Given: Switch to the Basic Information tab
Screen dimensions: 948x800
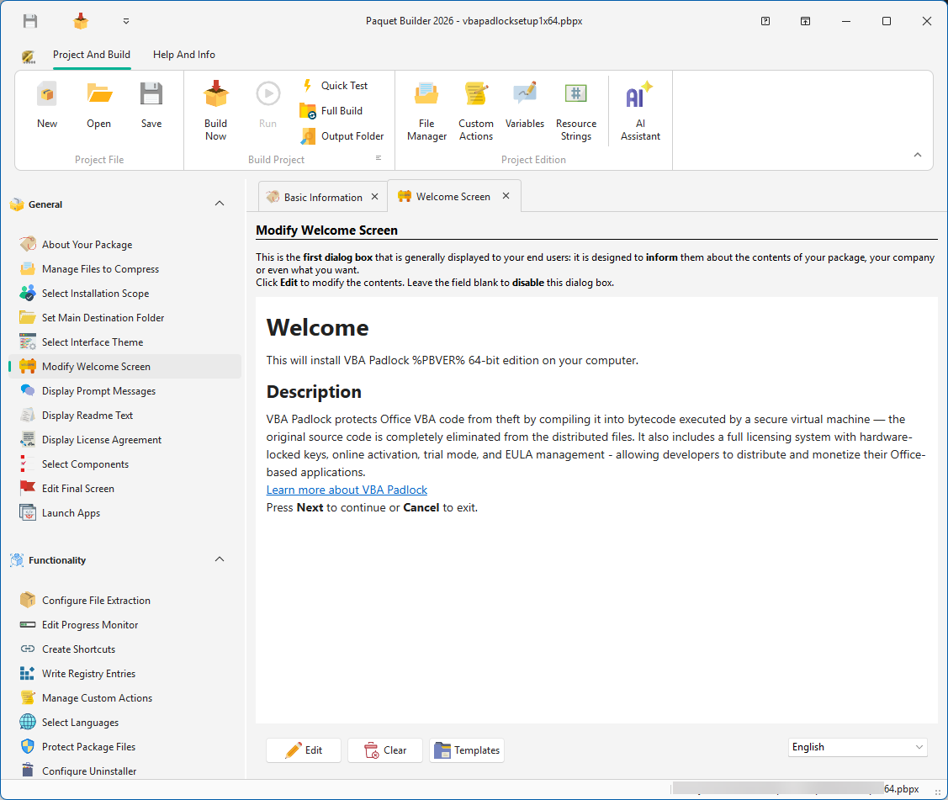Looking at the screenshot, I should pos(322,195).
